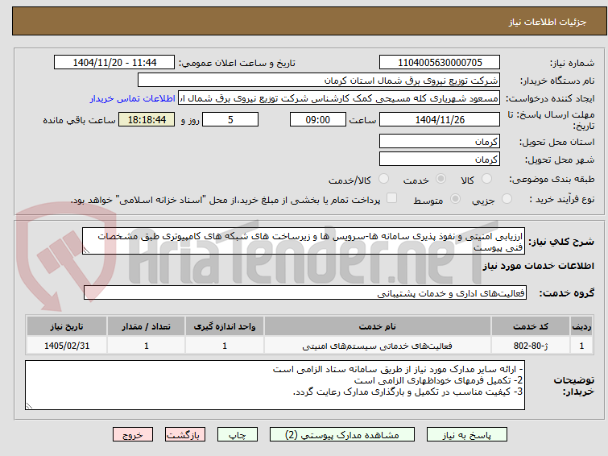This screenshot has width=608, height=456.
Task: Click resize handle of the description textarea
Action: (x=86, y=251)
